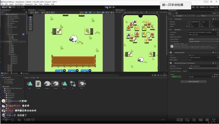The width and height of the screenshot is (219, 124).
Task: Open the Layout dropdown in toolbar
Action: [213, 7]
